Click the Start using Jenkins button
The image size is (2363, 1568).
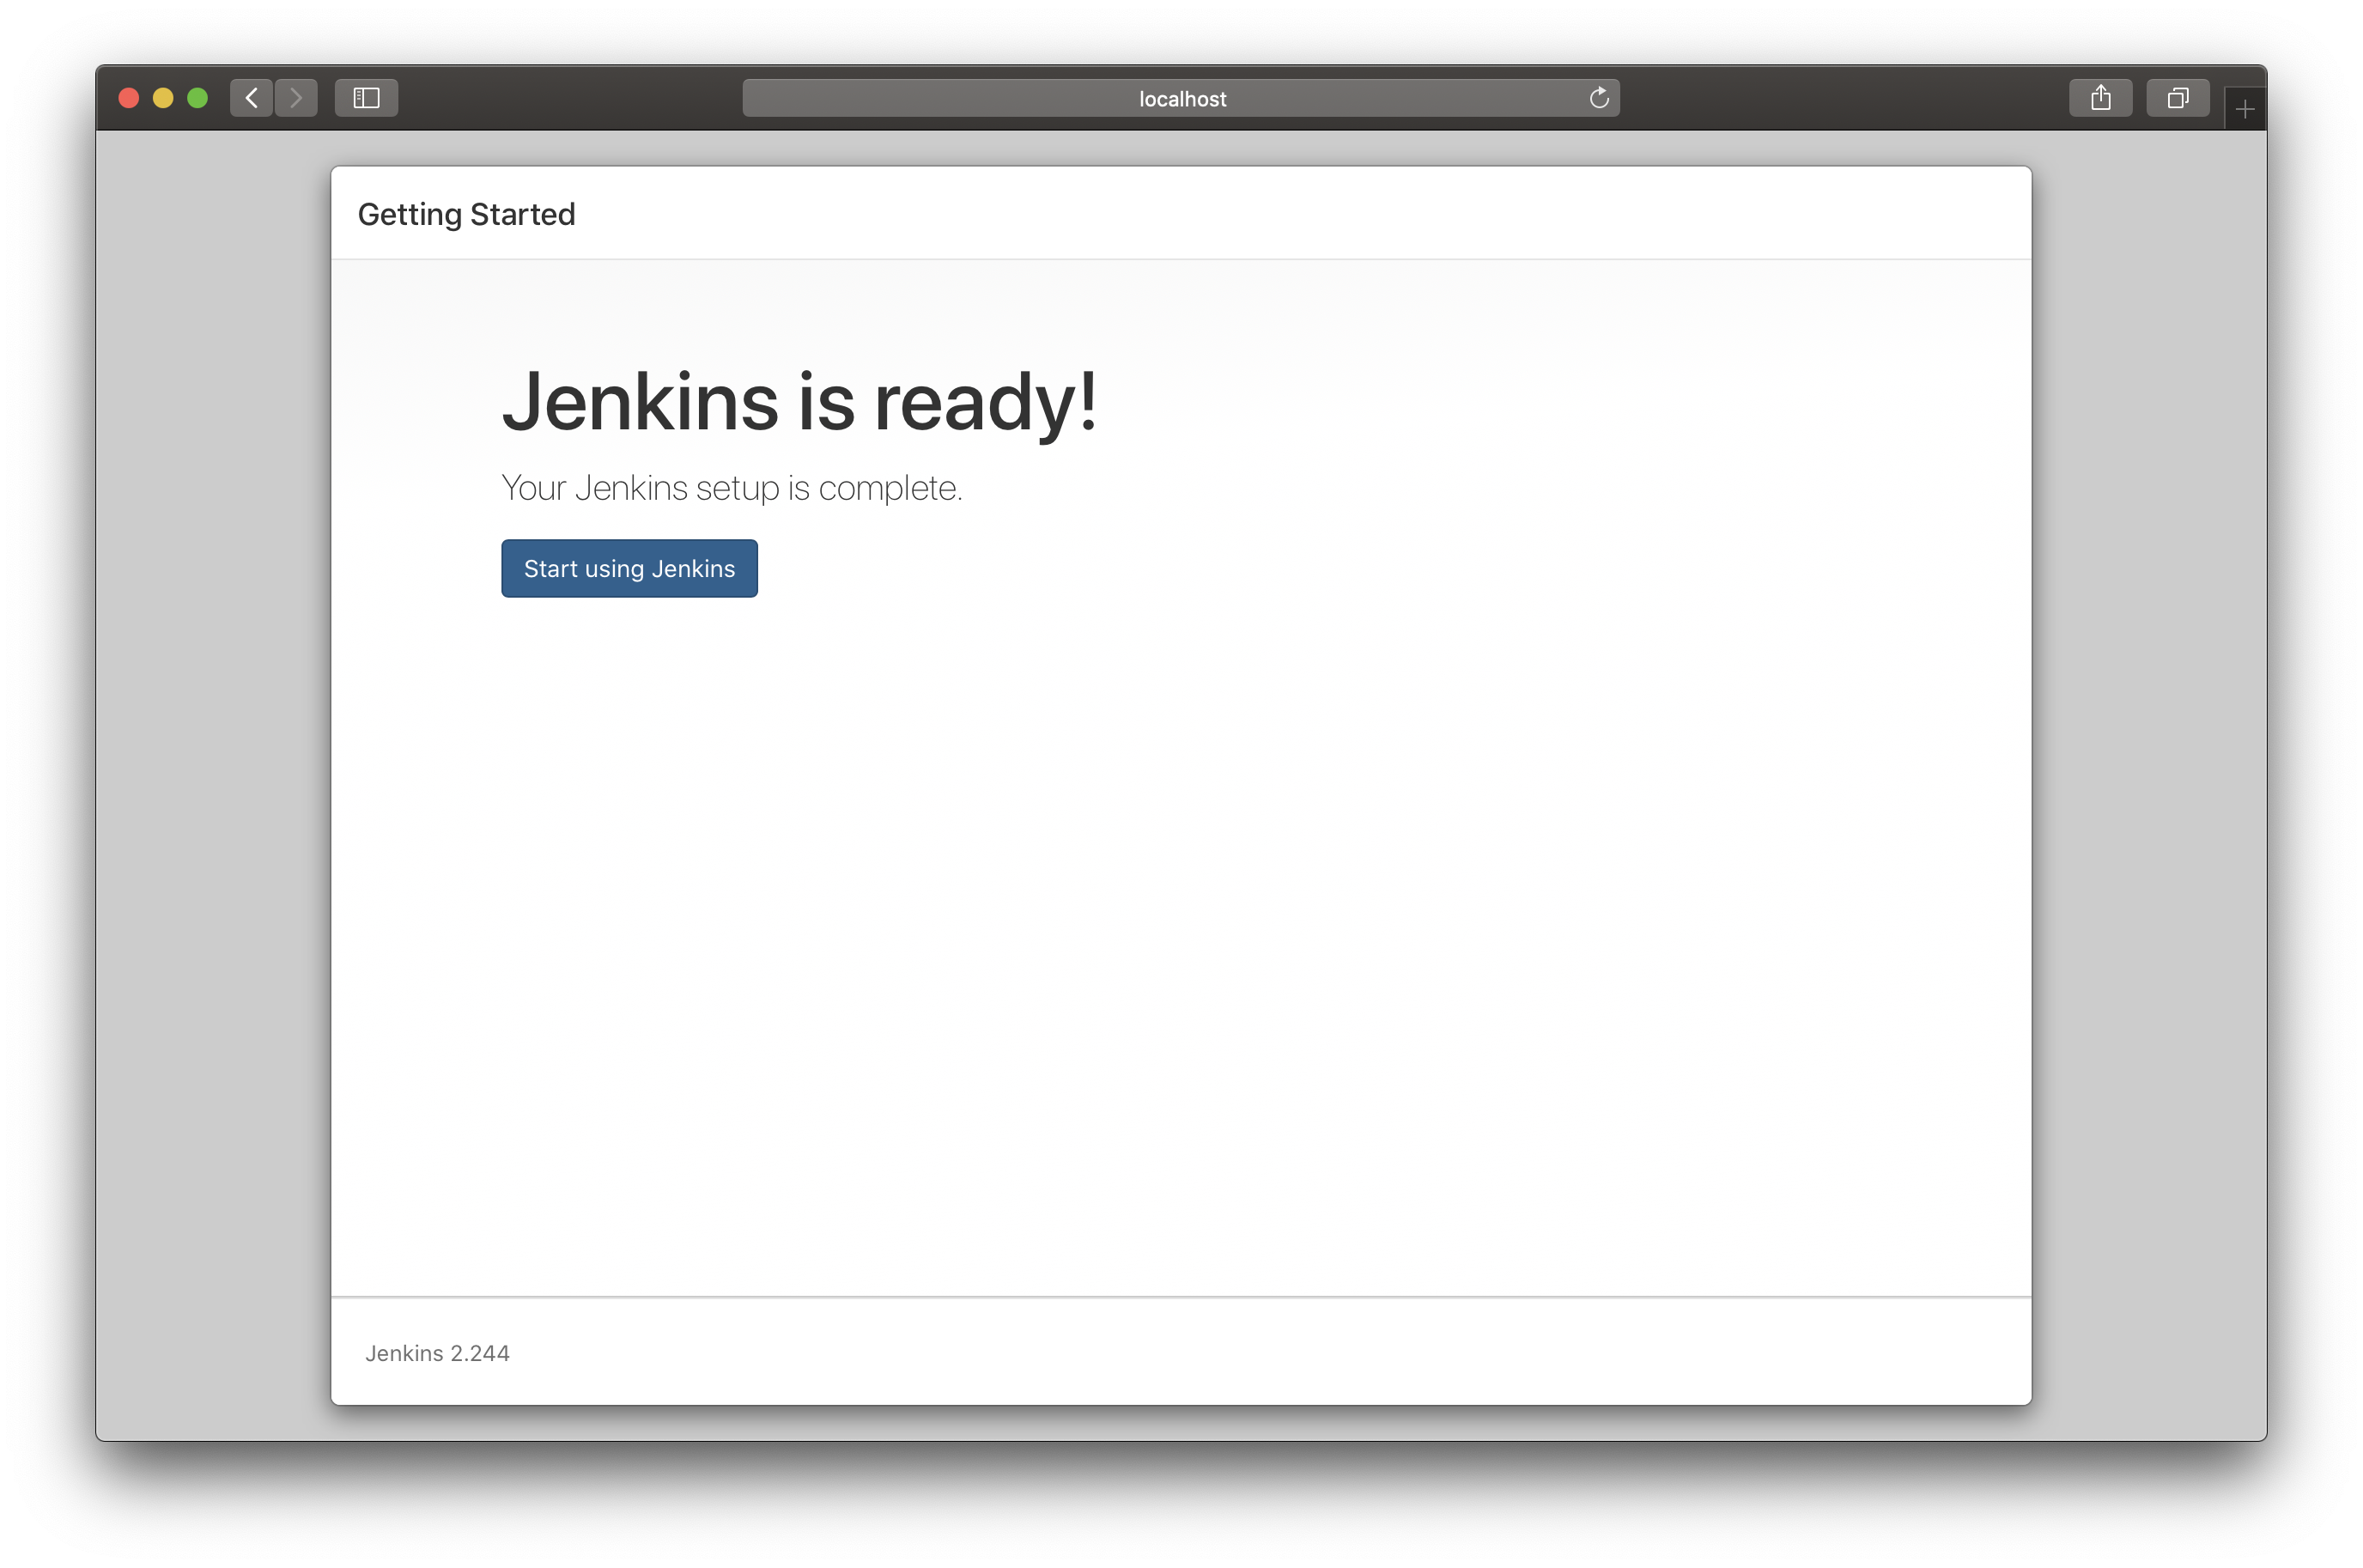click(629, 568)
